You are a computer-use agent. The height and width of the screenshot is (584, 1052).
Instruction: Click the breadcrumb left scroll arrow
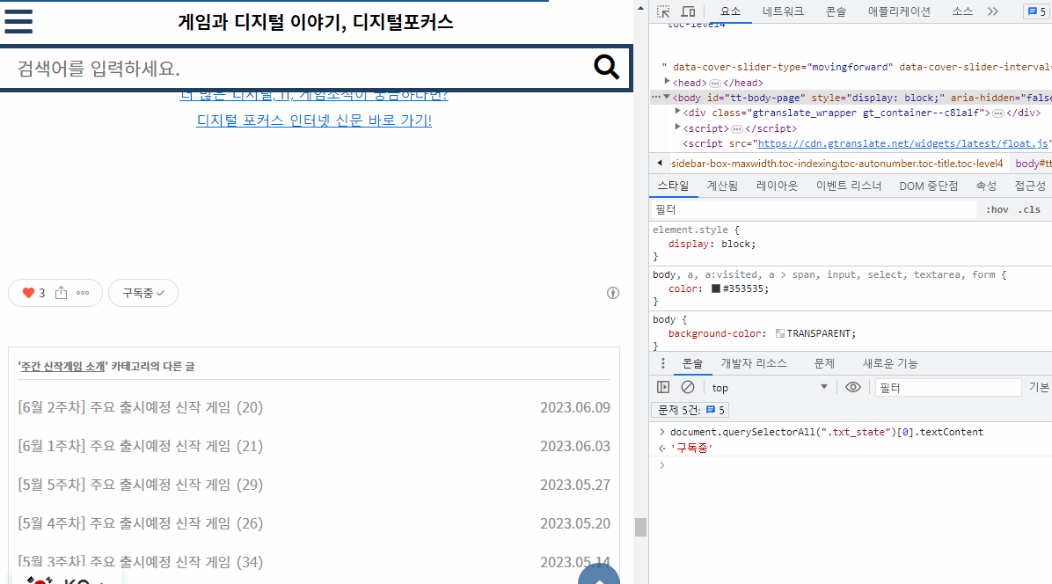[660, 163]
